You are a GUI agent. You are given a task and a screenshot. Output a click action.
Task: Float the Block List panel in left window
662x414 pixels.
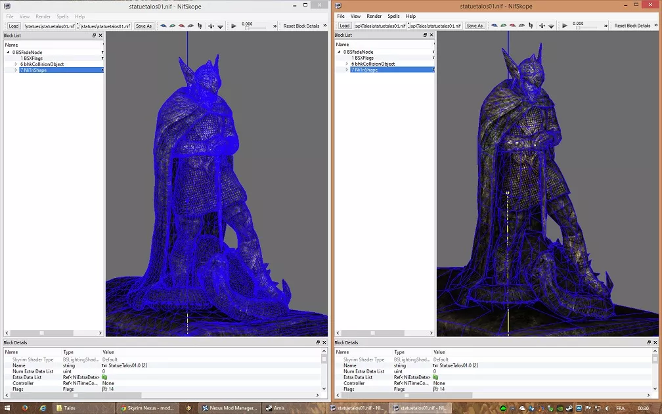[x=94, y=35]
